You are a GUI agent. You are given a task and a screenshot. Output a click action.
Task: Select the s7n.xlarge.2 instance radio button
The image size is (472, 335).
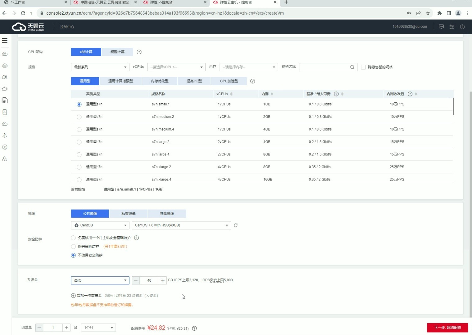pos(79,167)
